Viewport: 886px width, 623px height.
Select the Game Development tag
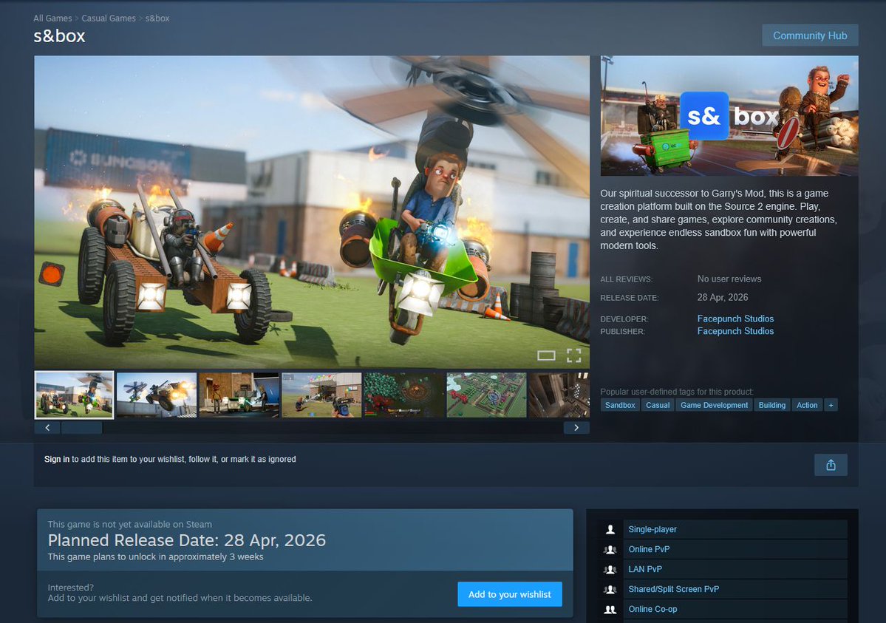715,405
